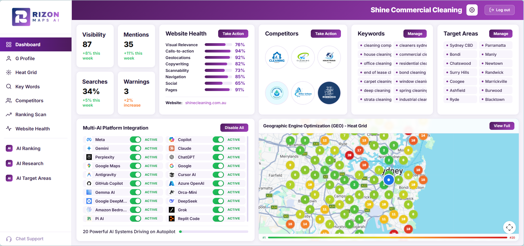Switch off the ChatGPT integration toggle
The image size is (524, 246).
[218, 157]
